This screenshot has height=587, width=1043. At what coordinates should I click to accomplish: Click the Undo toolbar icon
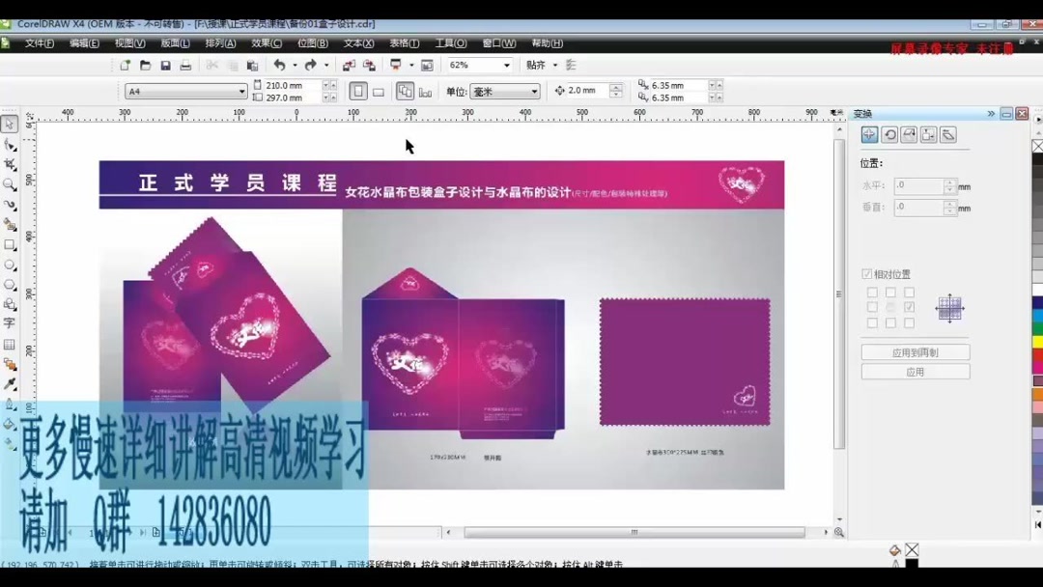click(280, 65)
